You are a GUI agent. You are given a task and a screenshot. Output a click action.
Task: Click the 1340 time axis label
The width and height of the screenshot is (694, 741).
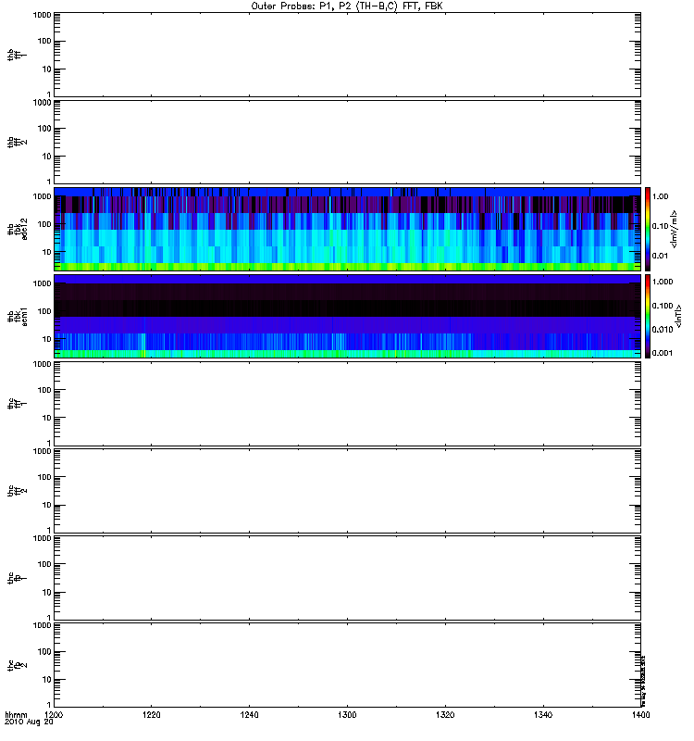tap(543, 715)
